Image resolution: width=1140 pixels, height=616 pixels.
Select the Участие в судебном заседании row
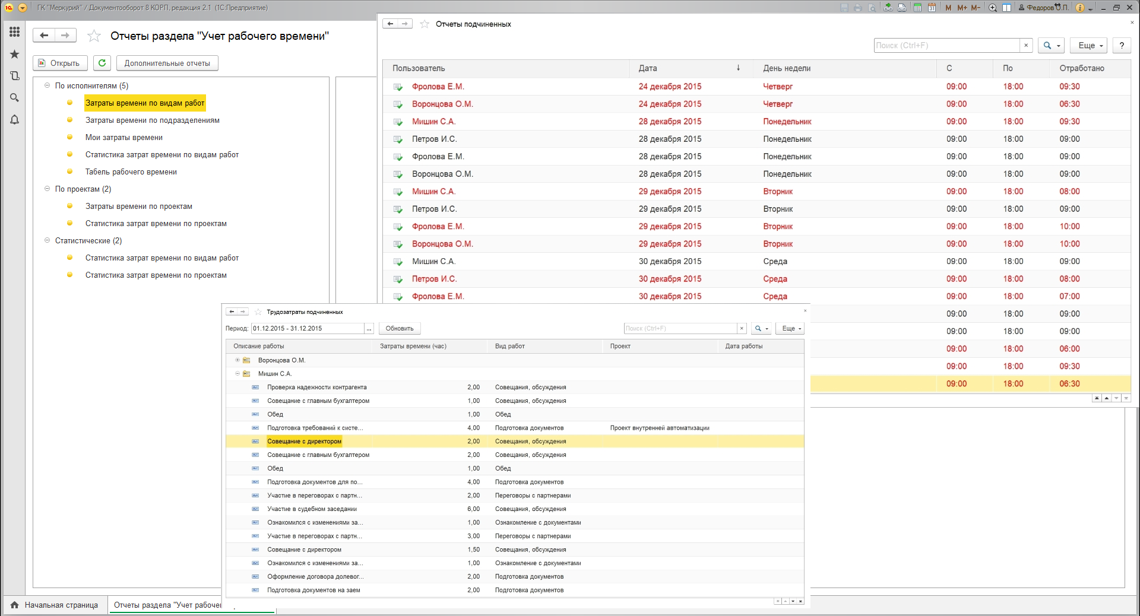(515, 509)
